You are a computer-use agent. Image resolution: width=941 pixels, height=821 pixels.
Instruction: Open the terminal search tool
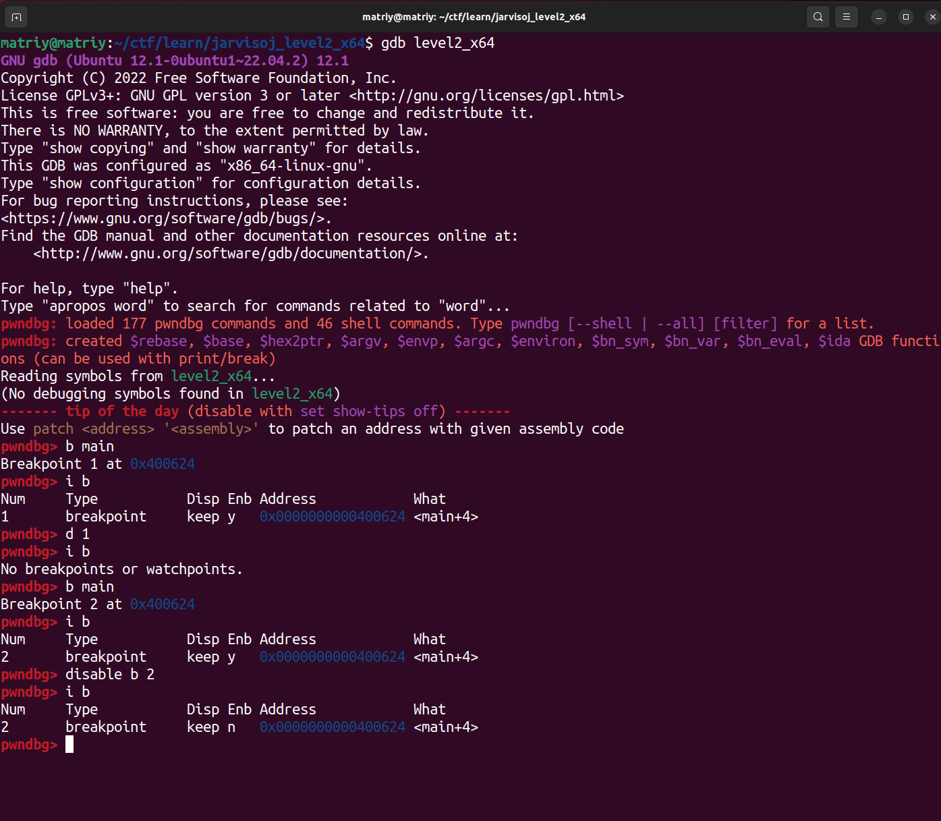pos(818,17)
